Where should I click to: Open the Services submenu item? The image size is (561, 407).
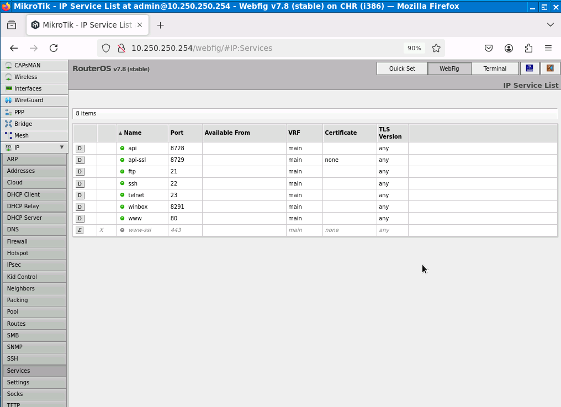[34, 371]
